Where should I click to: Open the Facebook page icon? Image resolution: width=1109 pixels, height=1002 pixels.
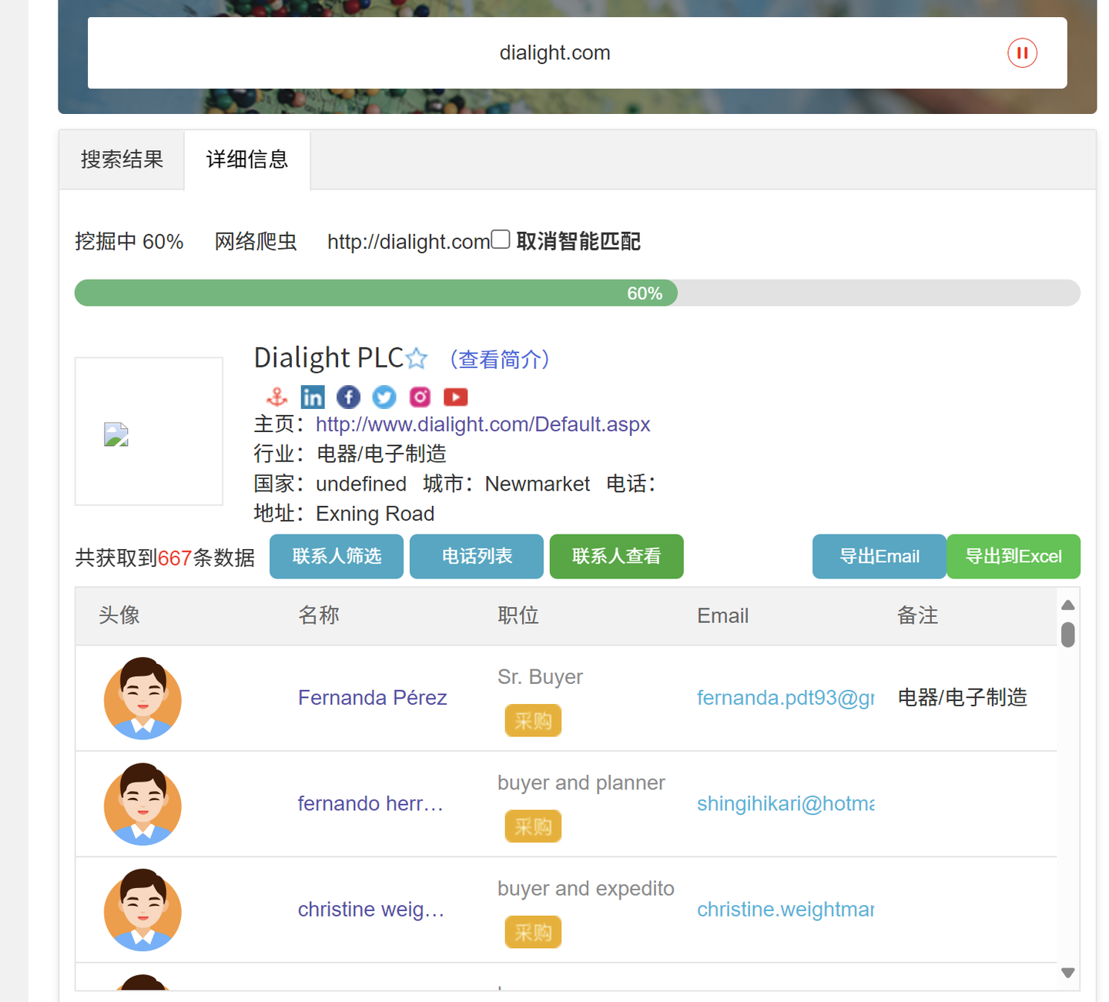(348, 397)
